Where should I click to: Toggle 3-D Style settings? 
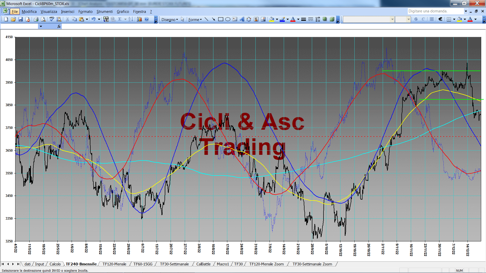click(x=332, y=19)
